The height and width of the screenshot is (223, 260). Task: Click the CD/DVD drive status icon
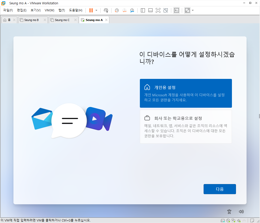[x=228, y=220]
